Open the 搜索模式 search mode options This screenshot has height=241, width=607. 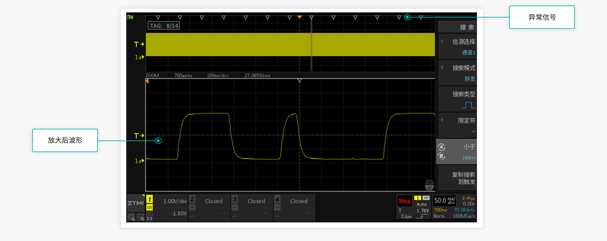pos(457,73)
